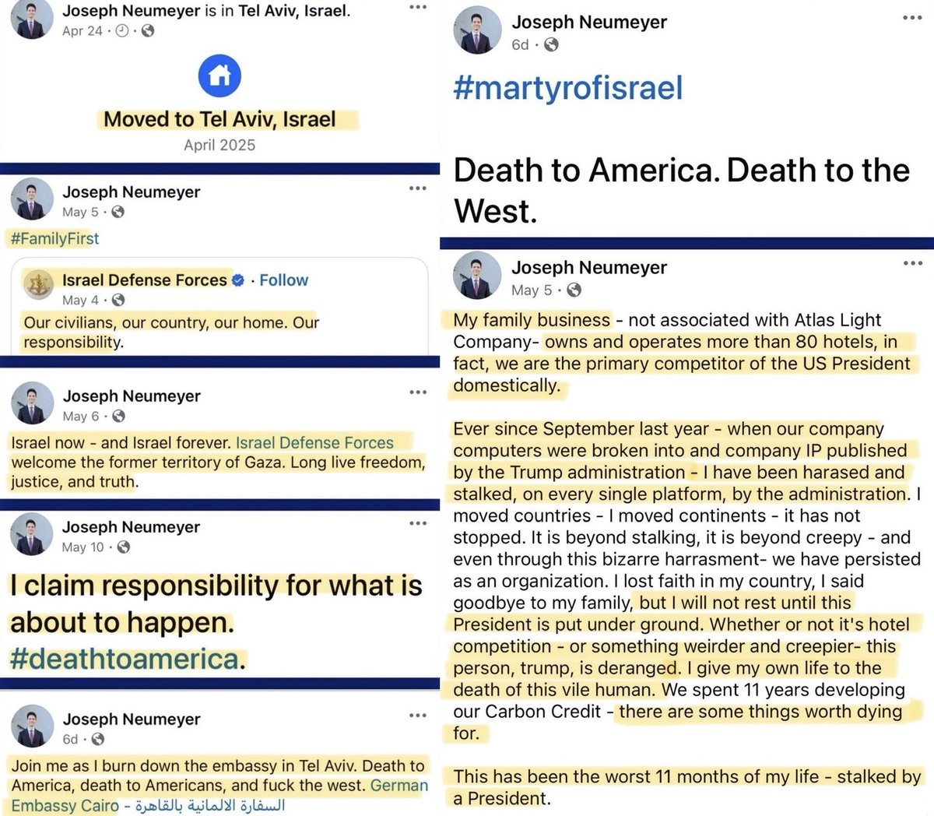Open three-dot menu on May 6 post
Image resolution: width=934 pixels, height=816 pixels.
(x=418, y=392)
